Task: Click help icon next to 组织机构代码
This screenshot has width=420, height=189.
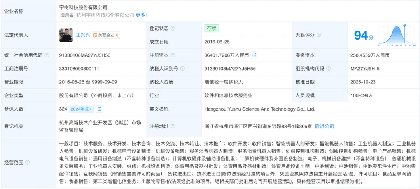Action: 328,69
